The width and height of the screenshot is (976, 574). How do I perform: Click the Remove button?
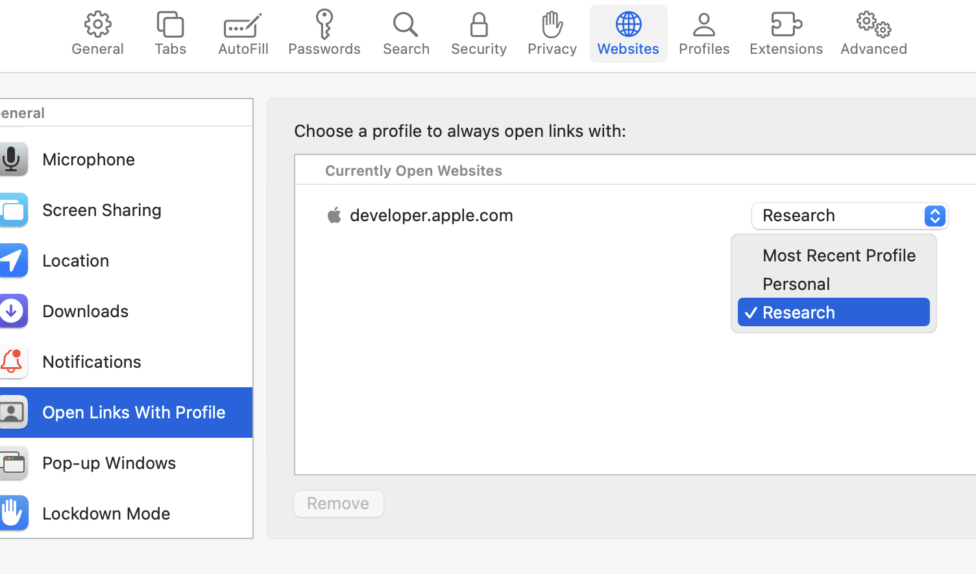[339, 504]
